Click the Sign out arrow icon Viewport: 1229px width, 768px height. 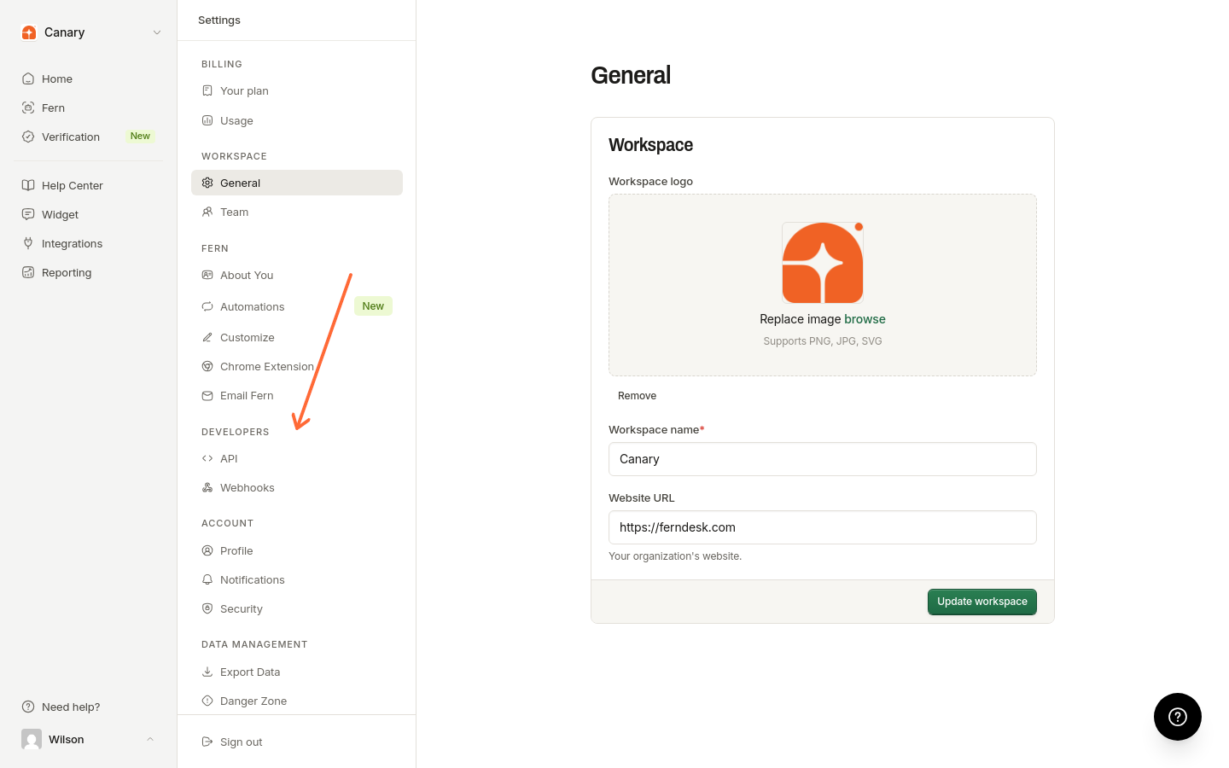click(x=207, y=742)
